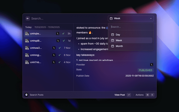Click the avatar thumbnail of cmhmgj post

[x=27, y=55]
